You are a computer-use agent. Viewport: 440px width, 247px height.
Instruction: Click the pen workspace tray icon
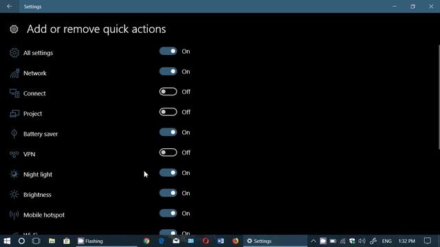click(373, 241)
